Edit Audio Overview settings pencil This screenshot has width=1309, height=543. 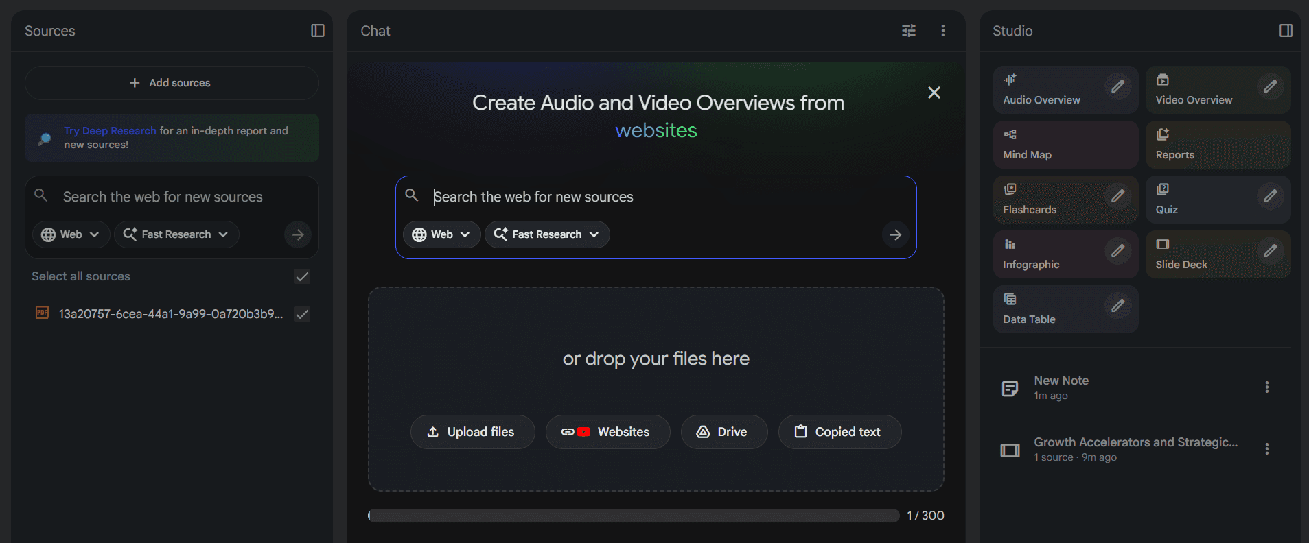pyautogui.click(x=1118, y=86)
